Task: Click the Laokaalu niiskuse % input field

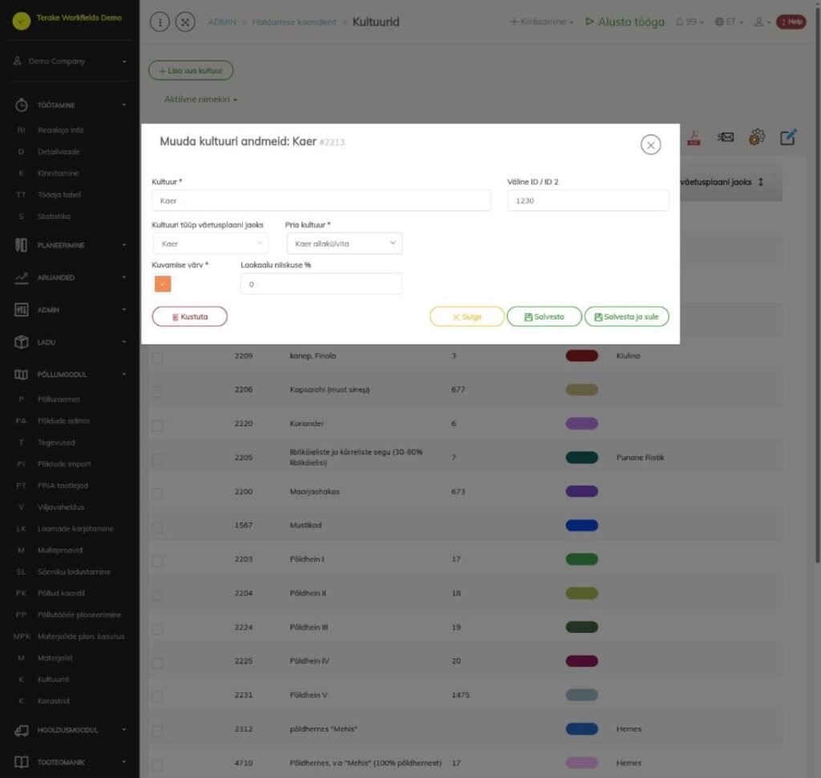Action: click(321, 284)
